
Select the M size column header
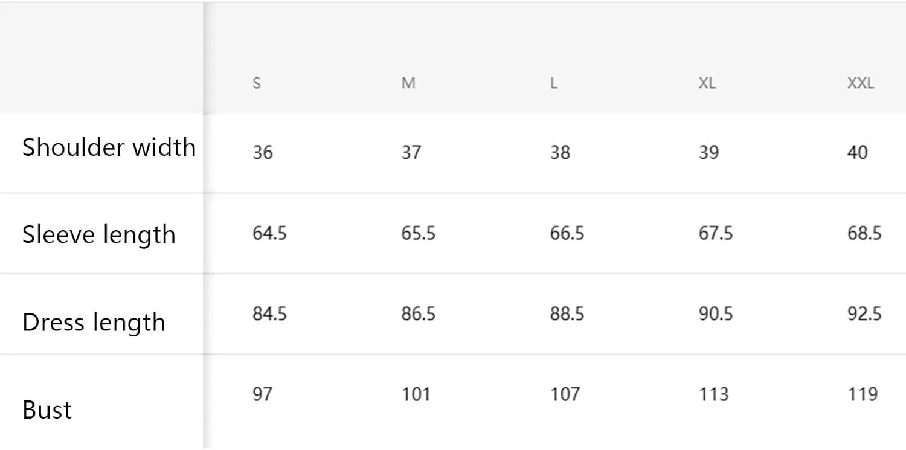pos(408,83)
